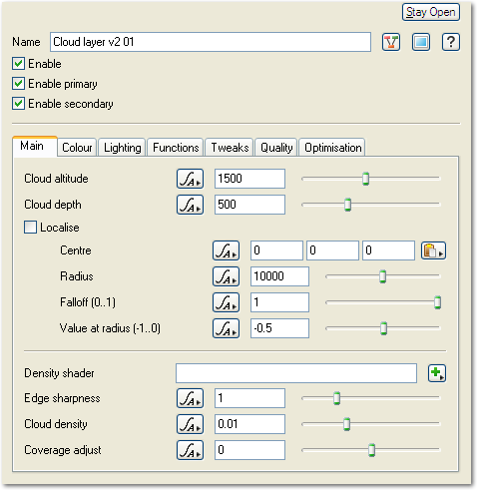Open the Density shader add-shader green plus menu
Image resolution: width=484 pixels, height=497 pixels.
coord(437,373)
